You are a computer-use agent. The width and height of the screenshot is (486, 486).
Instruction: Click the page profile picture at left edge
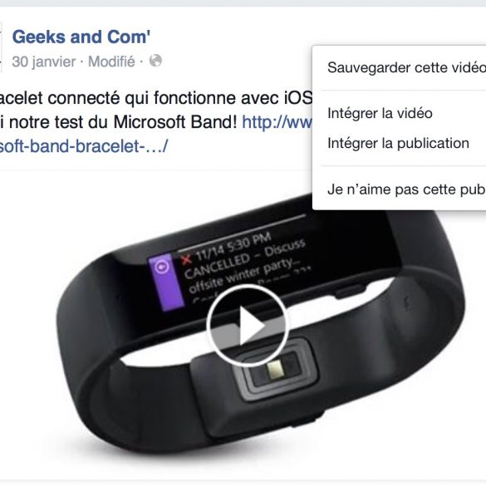pos(1,47)
